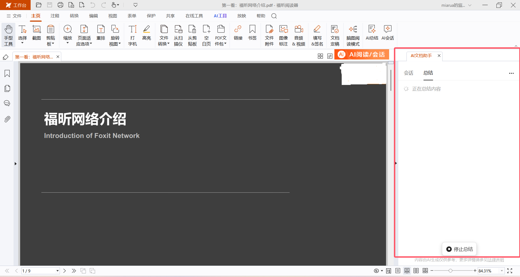Open the page number dropdown
The width and height of the screenshot is (520, 277).
[57, 271]
